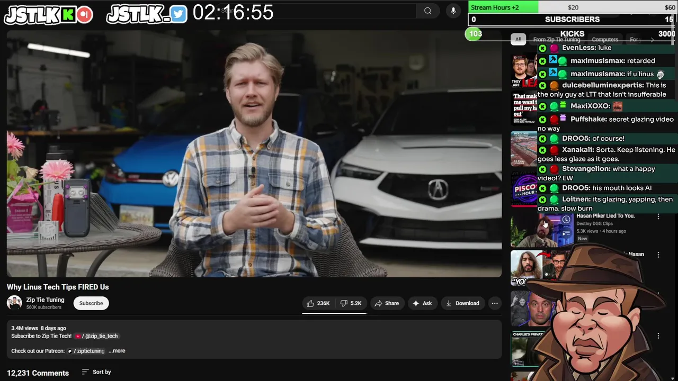Activate voice search microphone icon
Screen dimensions: 678x381
pos(453,11)
